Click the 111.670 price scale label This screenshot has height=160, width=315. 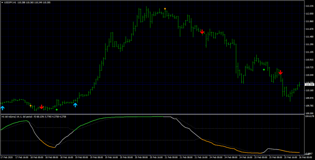tap(309, 29)
